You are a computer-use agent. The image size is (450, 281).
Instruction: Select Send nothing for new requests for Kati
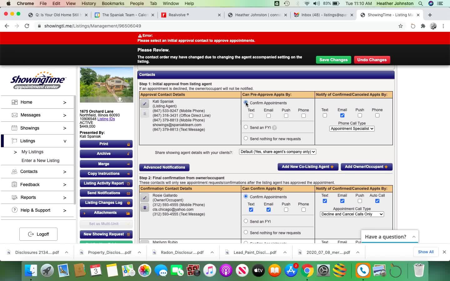[x=246, y=138]
